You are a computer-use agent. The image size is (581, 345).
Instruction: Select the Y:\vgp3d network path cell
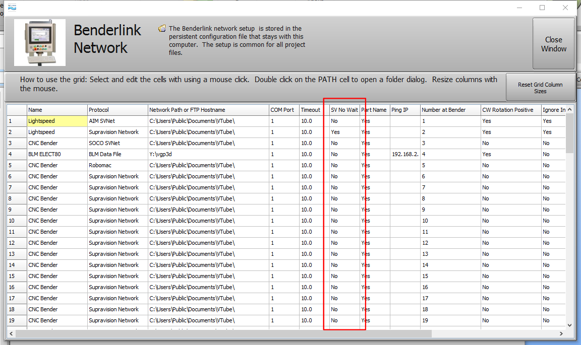[208, 154]
